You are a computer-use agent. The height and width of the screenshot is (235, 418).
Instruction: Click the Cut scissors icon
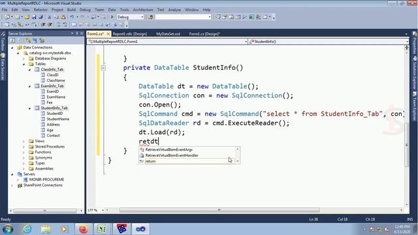(50, 17)
